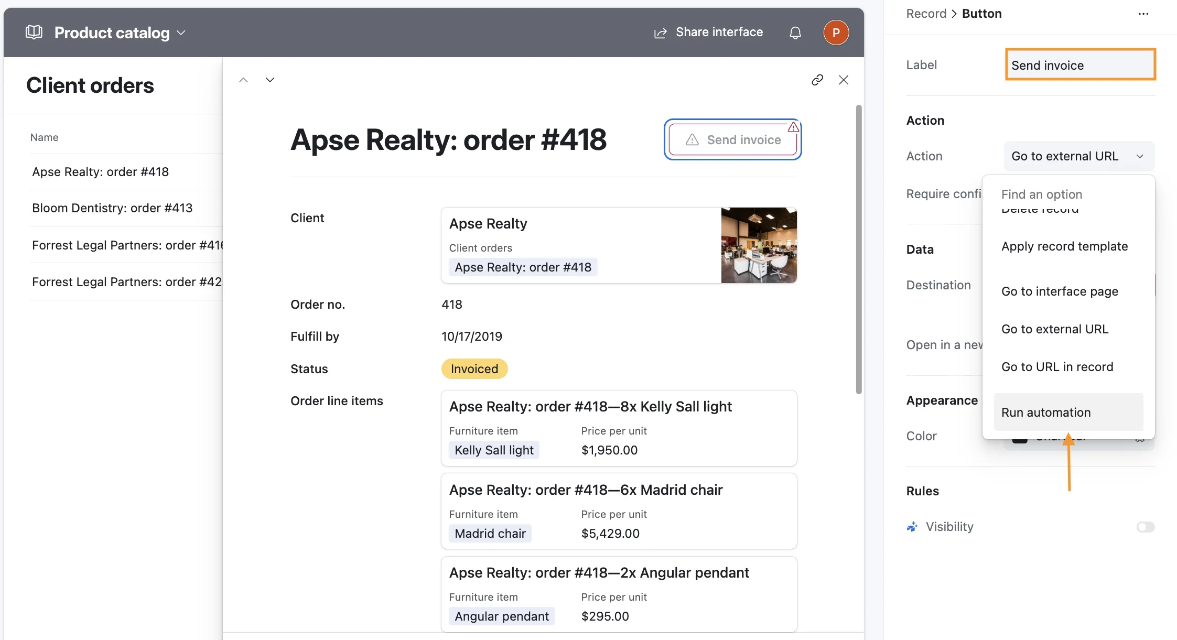
Task: Open the Product catalog switcher chevron
Action: (x=181, y=32)
